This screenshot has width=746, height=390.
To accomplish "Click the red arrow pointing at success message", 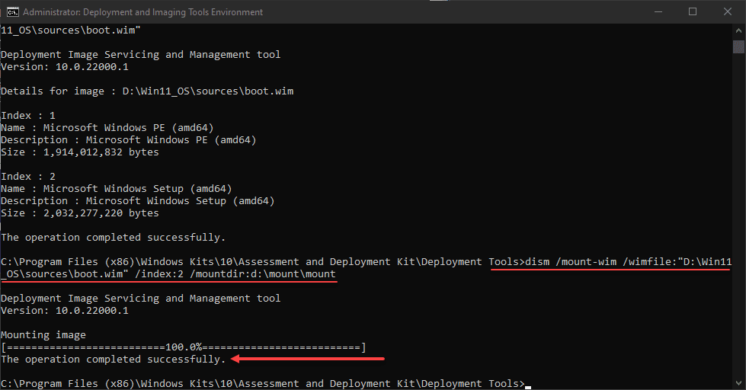I will click(308, 359).
